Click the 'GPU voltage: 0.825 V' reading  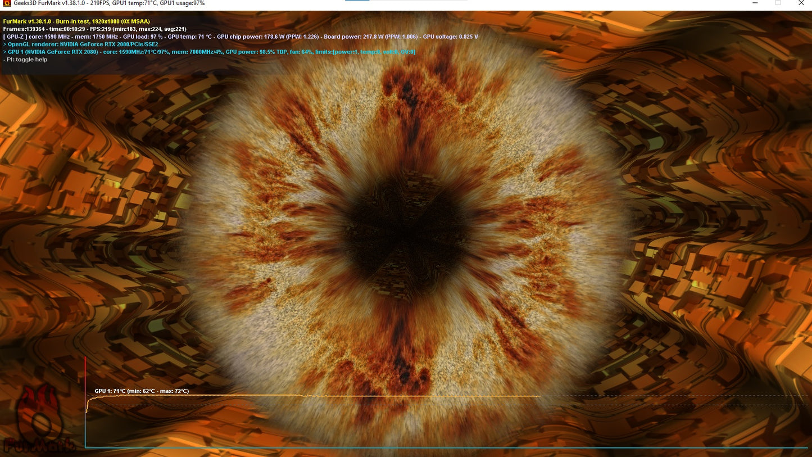click(451, 37)
